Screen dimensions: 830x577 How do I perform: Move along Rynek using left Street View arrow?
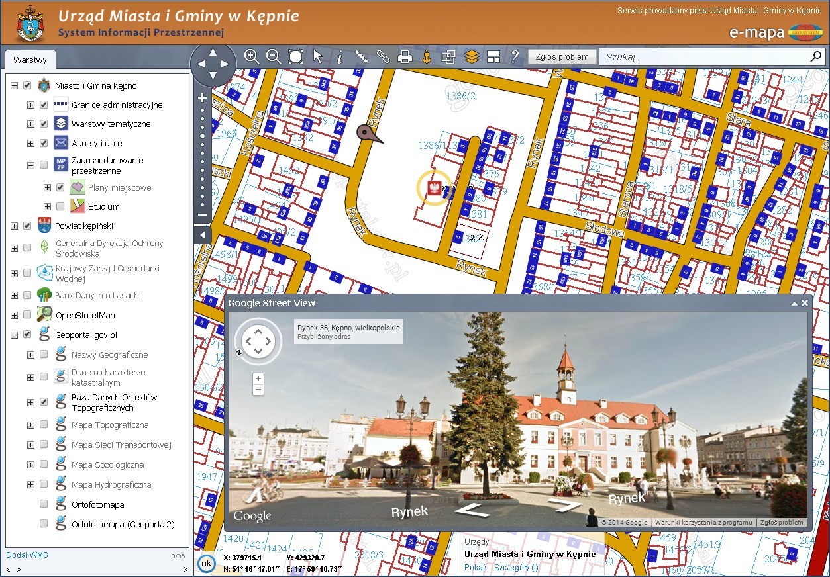tap(473, 511)
